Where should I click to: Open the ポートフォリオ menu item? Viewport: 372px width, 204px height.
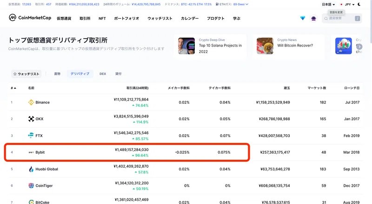tap(126, 19)
